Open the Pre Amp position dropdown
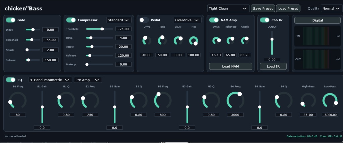The image size is (343, 143). point(88,80)
